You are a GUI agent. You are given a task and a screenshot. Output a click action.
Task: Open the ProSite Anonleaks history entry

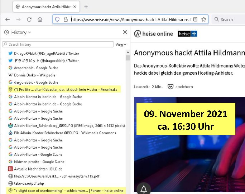point(64,89)
